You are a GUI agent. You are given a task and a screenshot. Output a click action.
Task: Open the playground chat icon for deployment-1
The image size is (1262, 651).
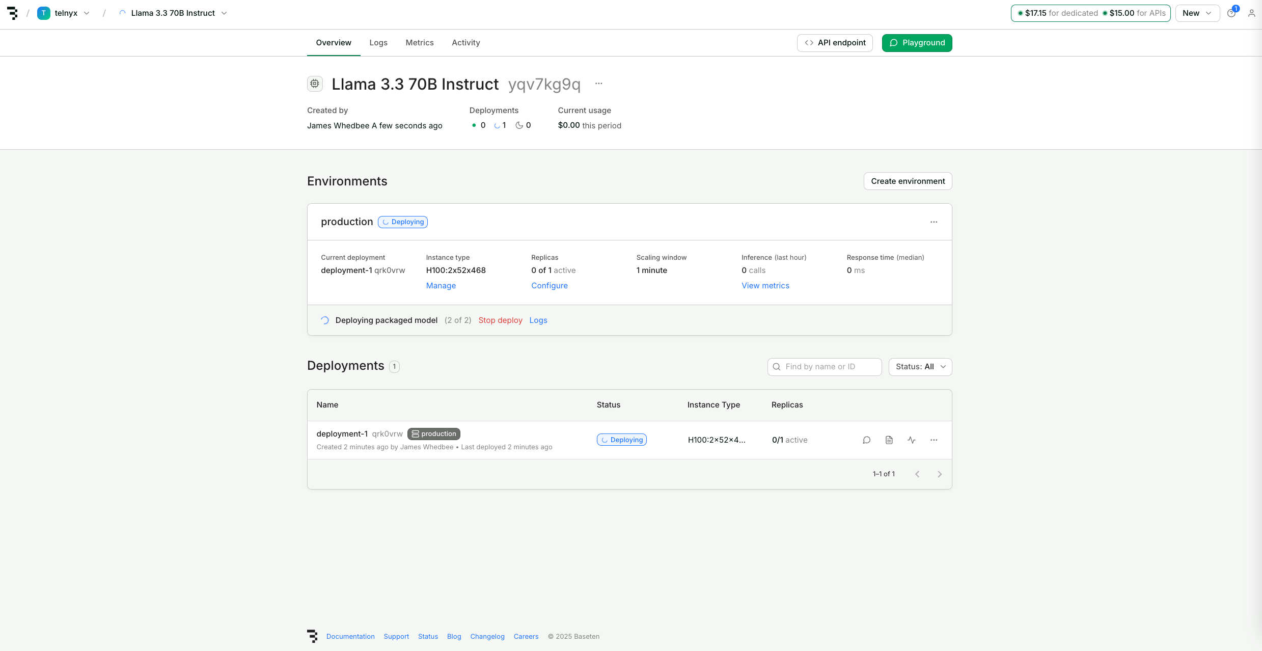click(x=867, y=440)
